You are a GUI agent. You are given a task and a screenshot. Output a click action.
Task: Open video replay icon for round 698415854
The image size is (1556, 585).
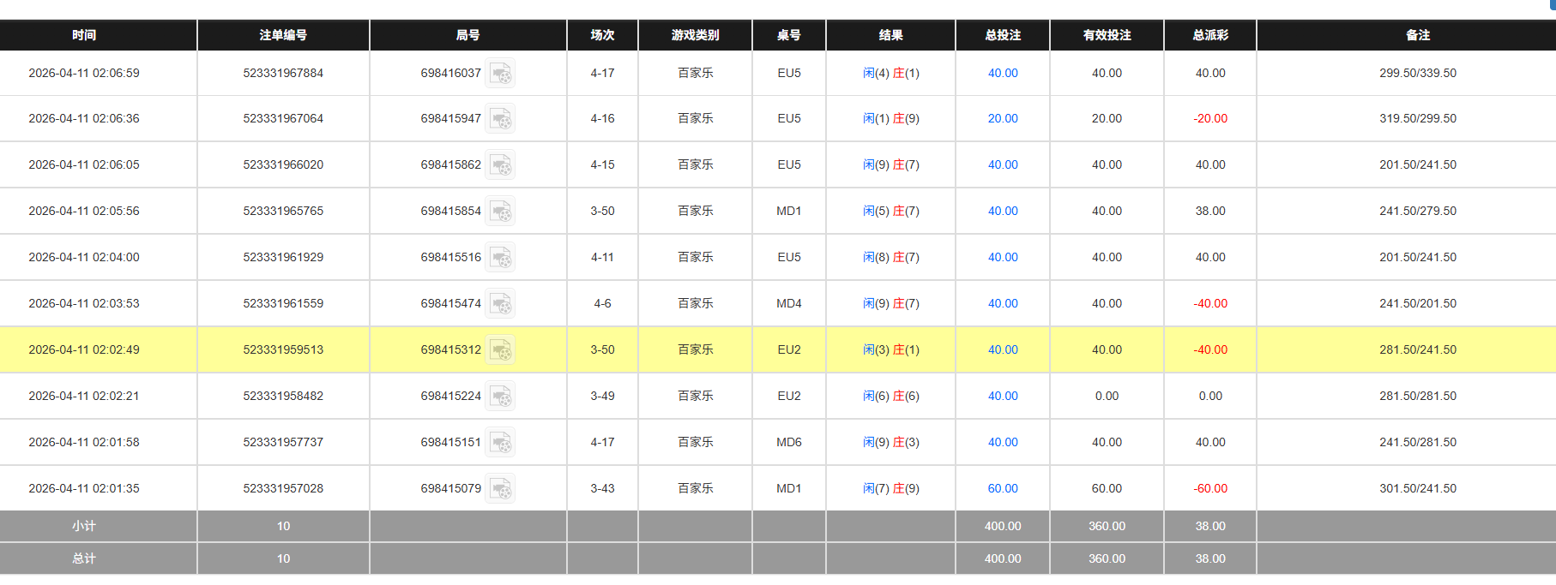pyautogui.click(x=501, y=212)
